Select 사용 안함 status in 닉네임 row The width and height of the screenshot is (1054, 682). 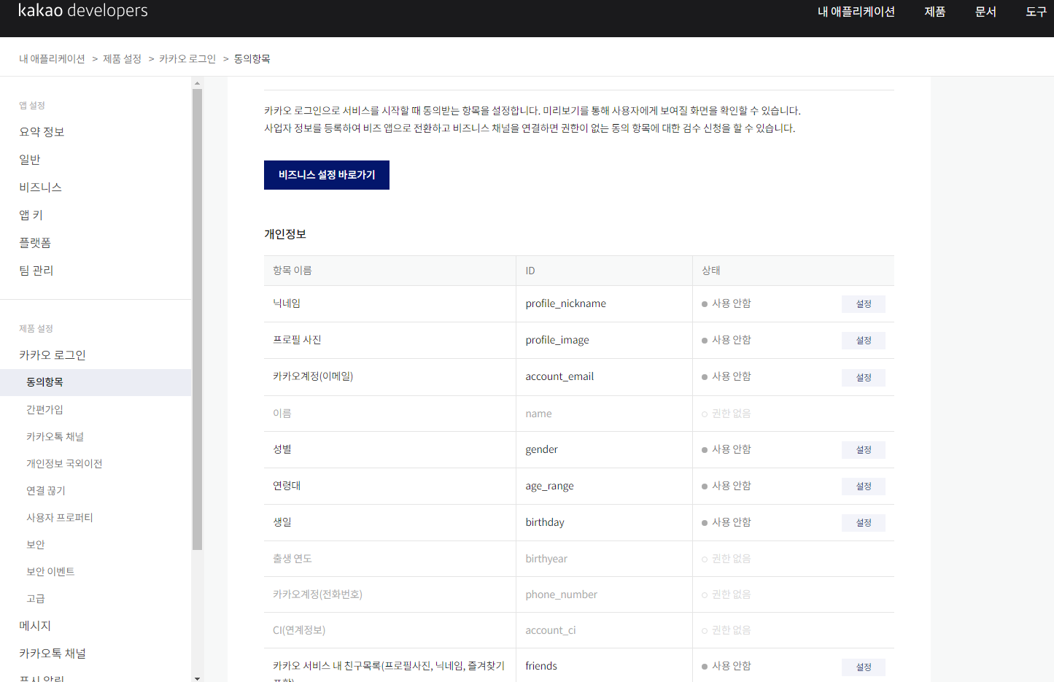726,303
